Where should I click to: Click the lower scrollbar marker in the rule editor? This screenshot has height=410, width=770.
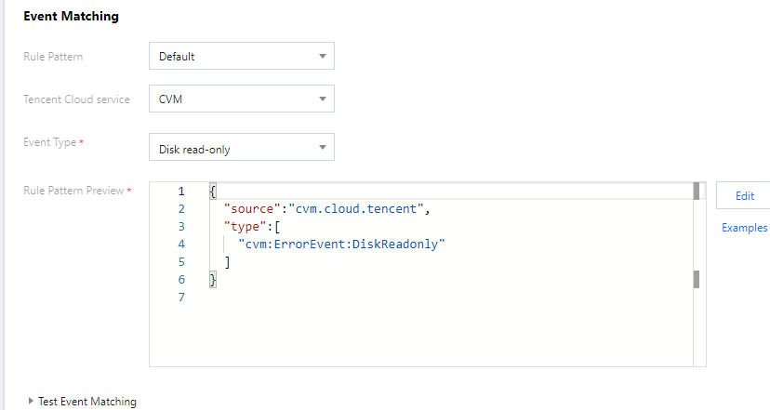[x=696, y=280]
